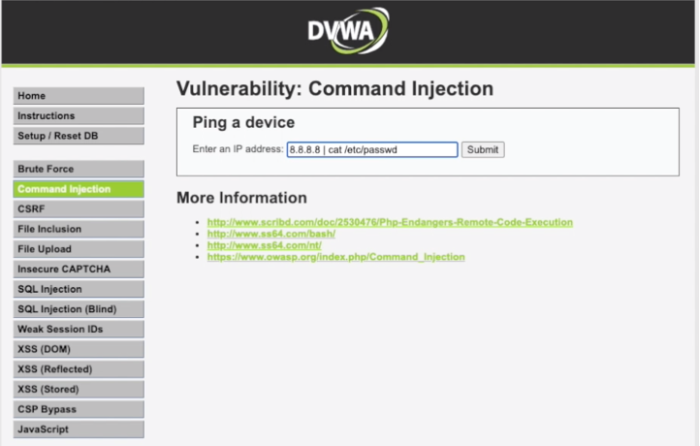Open the SQL Injection page
This screenshot has width=700, height=446.
coord(79,290)
